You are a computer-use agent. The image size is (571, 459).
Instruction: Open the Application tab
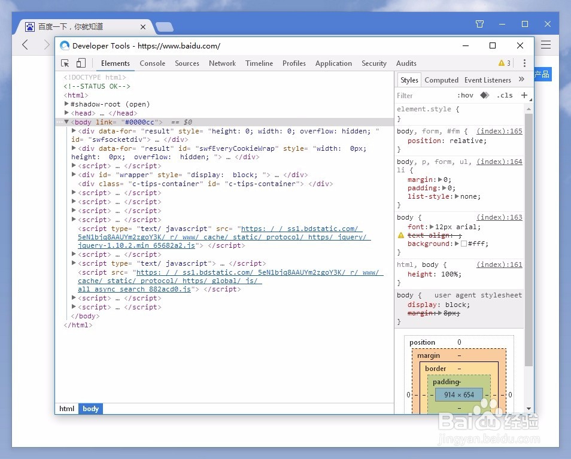[x=333, y=63]
